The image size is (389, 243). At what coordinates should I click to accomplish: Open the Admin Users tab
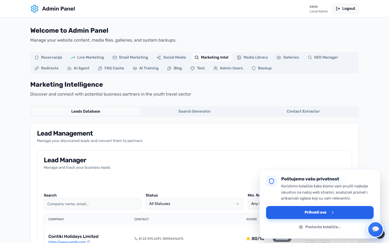point(228,68)
